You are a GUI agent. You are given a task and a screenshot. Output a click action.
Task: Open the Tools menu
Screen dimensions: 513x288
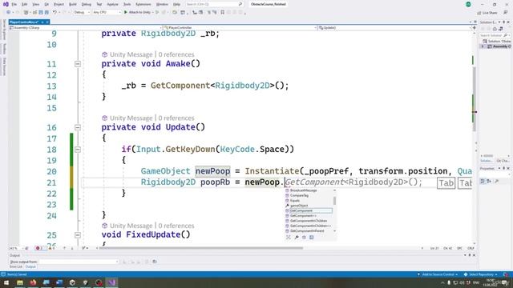(x=127, y=4)
